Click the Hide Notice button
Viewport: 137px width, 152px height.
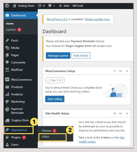pos(81,56)
